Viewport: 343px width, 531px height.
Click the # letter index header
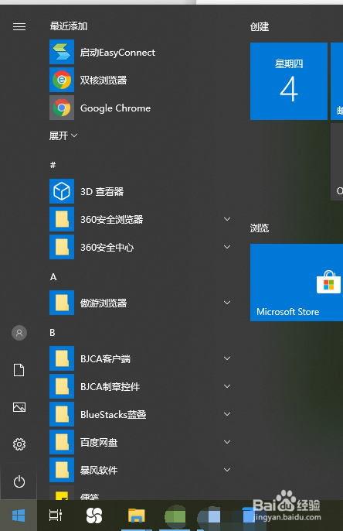tap(53, 165)
